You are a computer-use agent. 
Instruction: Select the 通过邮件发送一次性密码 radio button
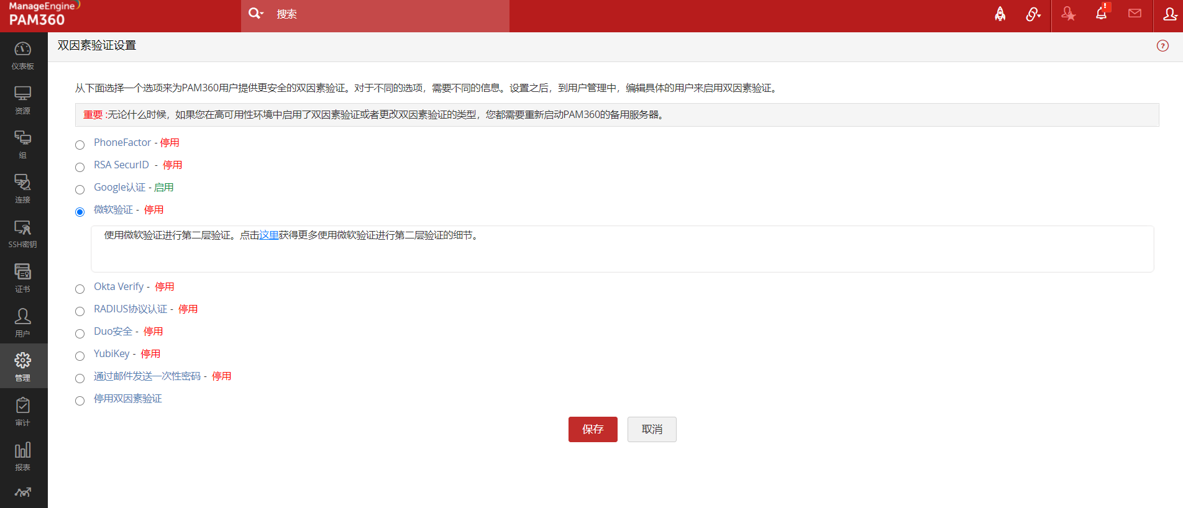pyautogui.click(x=80, y=378)
